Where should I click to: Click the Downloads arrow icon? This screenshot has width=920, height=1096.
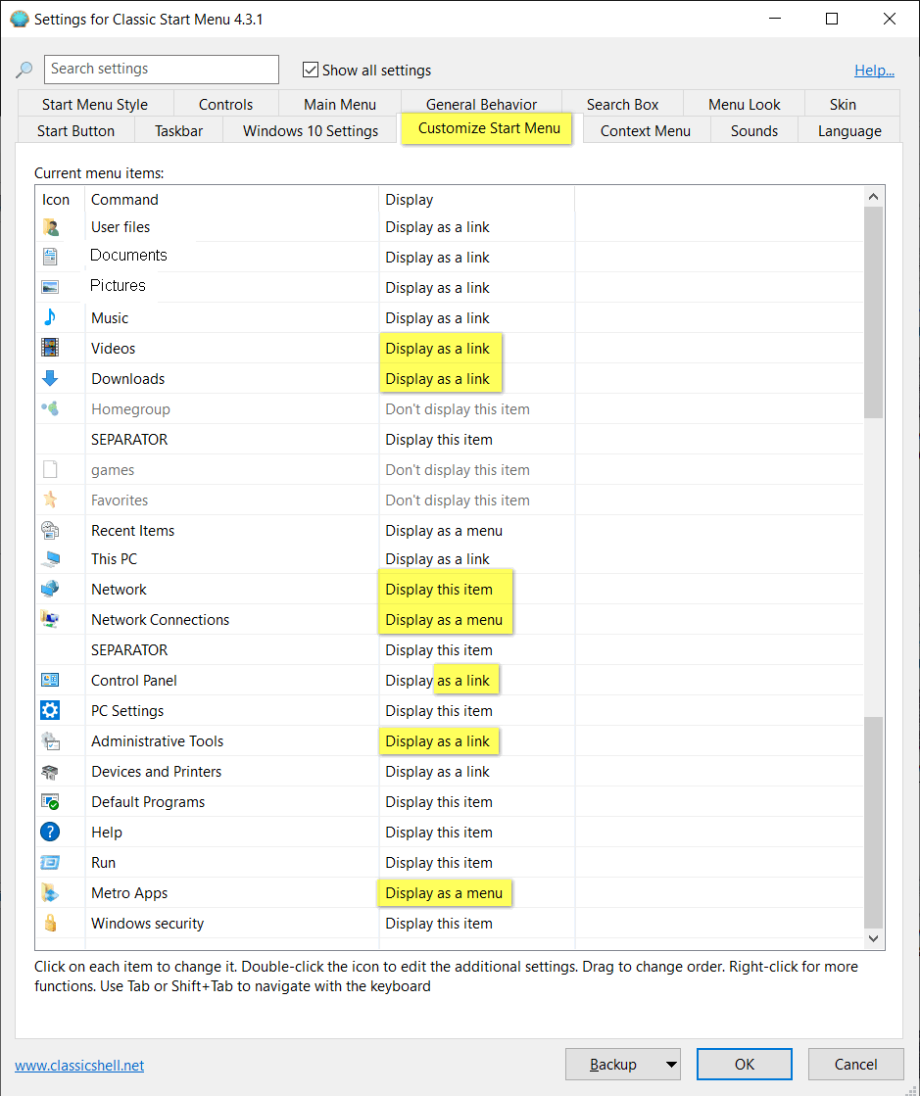pyautogui.click(x=50, y=378)
